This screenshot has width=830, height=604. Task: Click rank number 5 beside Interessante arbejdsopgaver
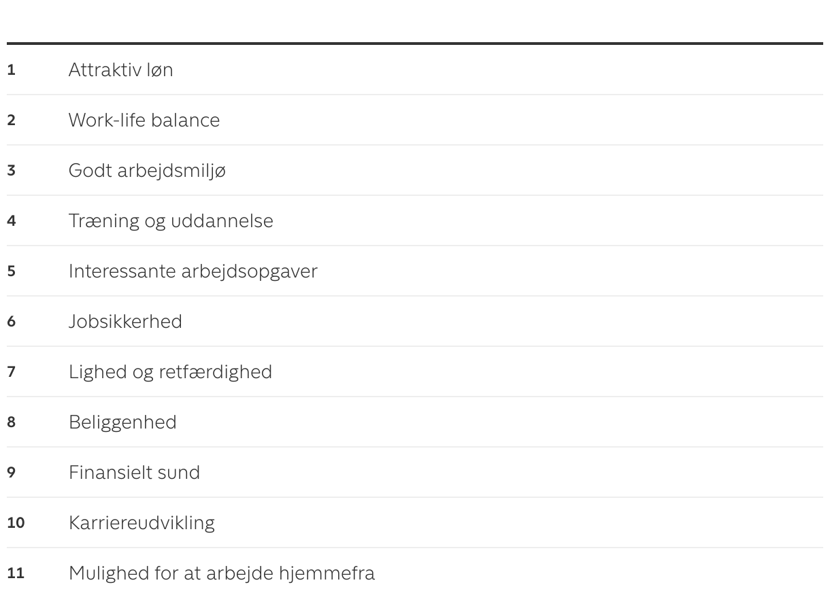point(11,271)
